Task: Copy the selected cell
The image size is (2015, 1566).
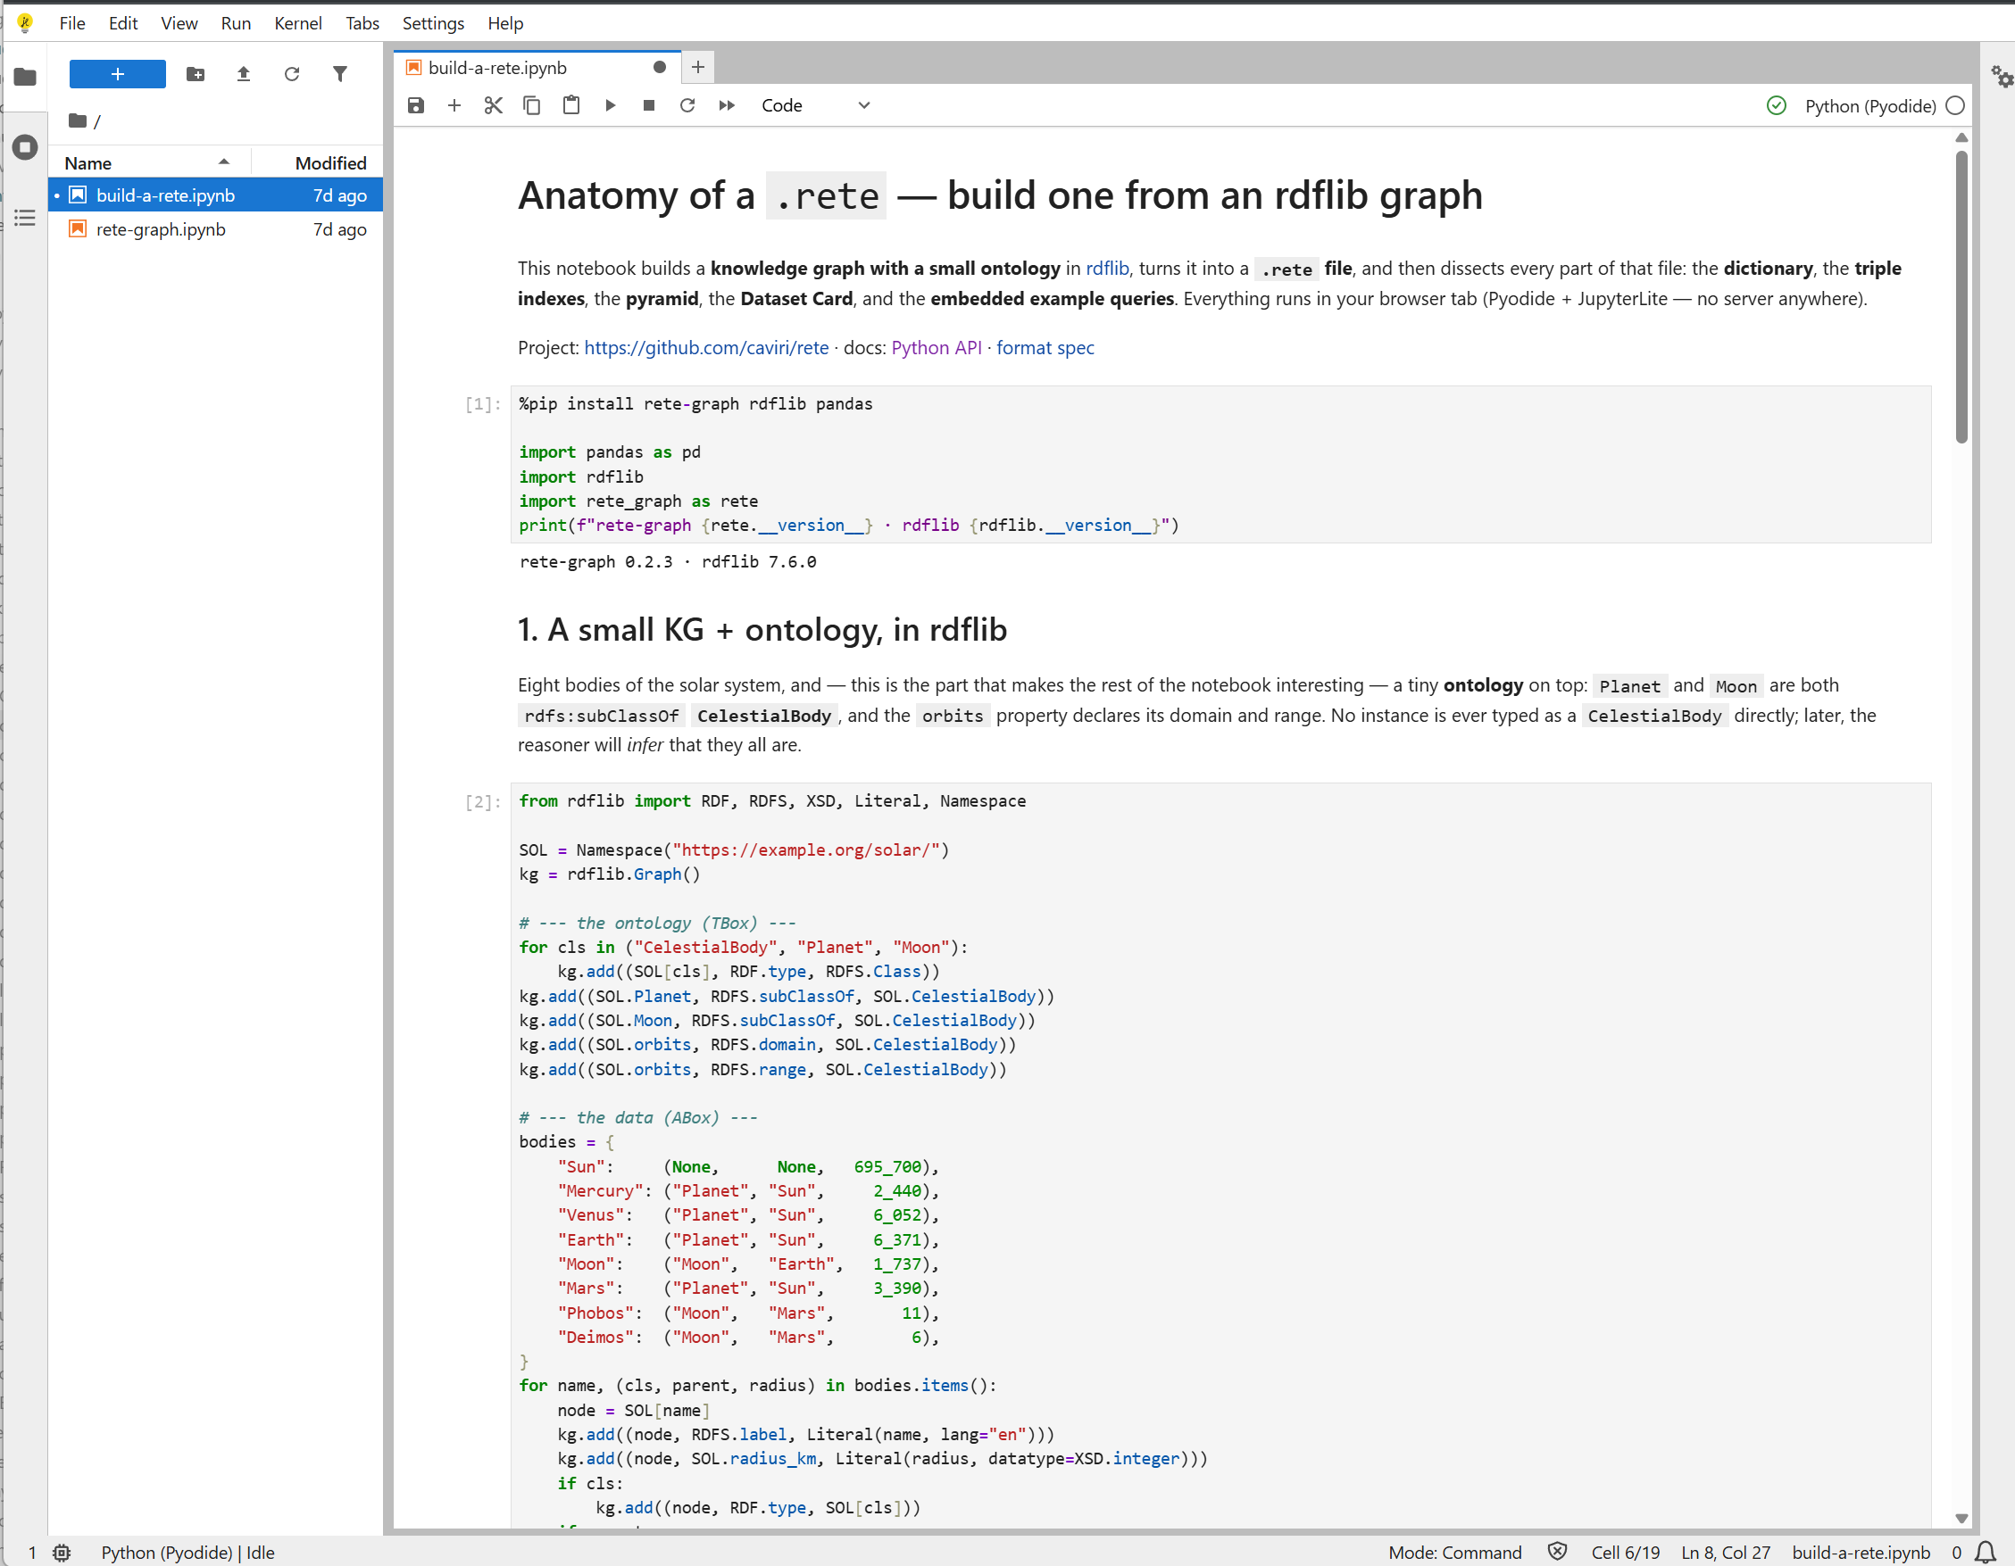Action: pyautogui.click(x=532, y=105)
